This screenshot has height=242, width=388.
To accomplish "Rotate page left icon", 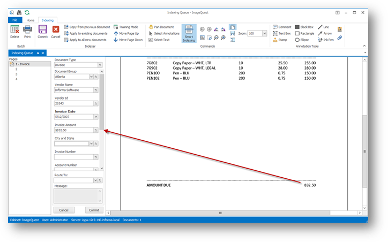I will [217, 29].
